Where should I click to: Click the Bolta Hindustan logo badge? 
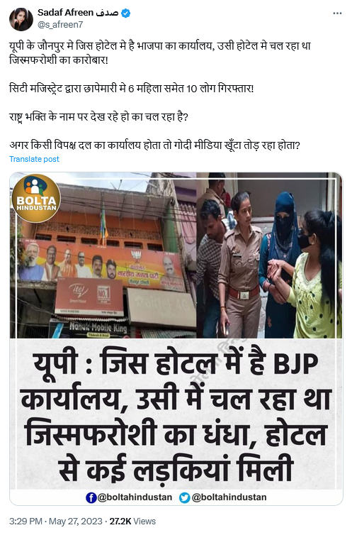pyautogui.click(x=35, y=198)
